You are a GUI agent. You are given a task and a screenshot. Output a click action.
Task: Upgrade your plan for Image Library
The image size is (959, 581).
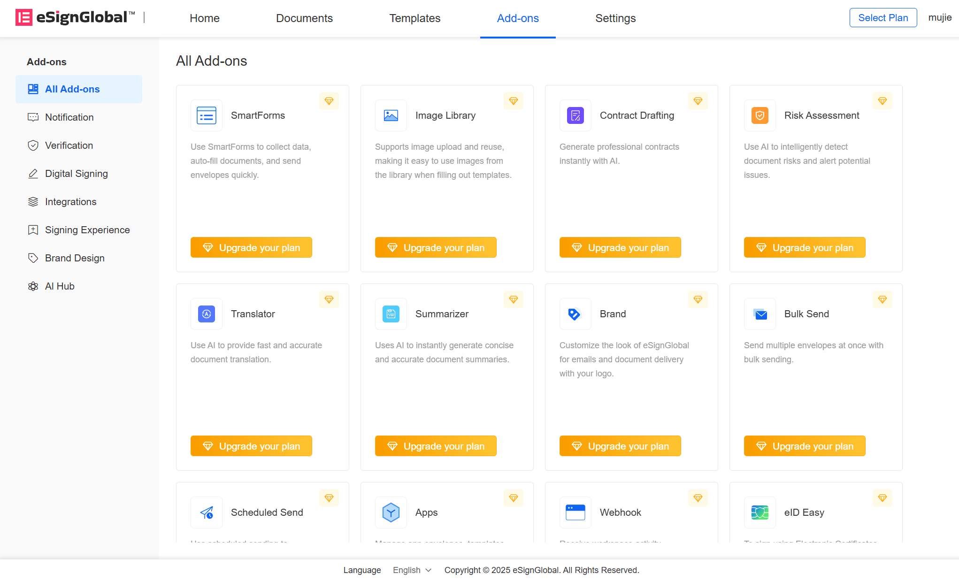(x=436, y=247)
